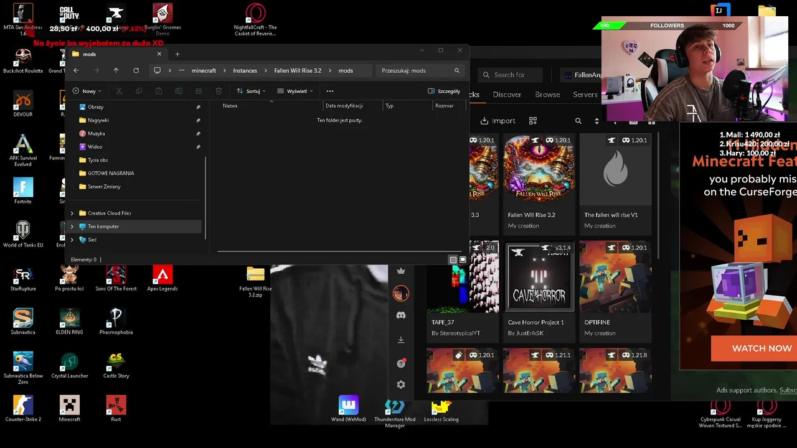
Task: Select Wand (WeMod) desktop shortcut
Action: (x=349, y=409)
